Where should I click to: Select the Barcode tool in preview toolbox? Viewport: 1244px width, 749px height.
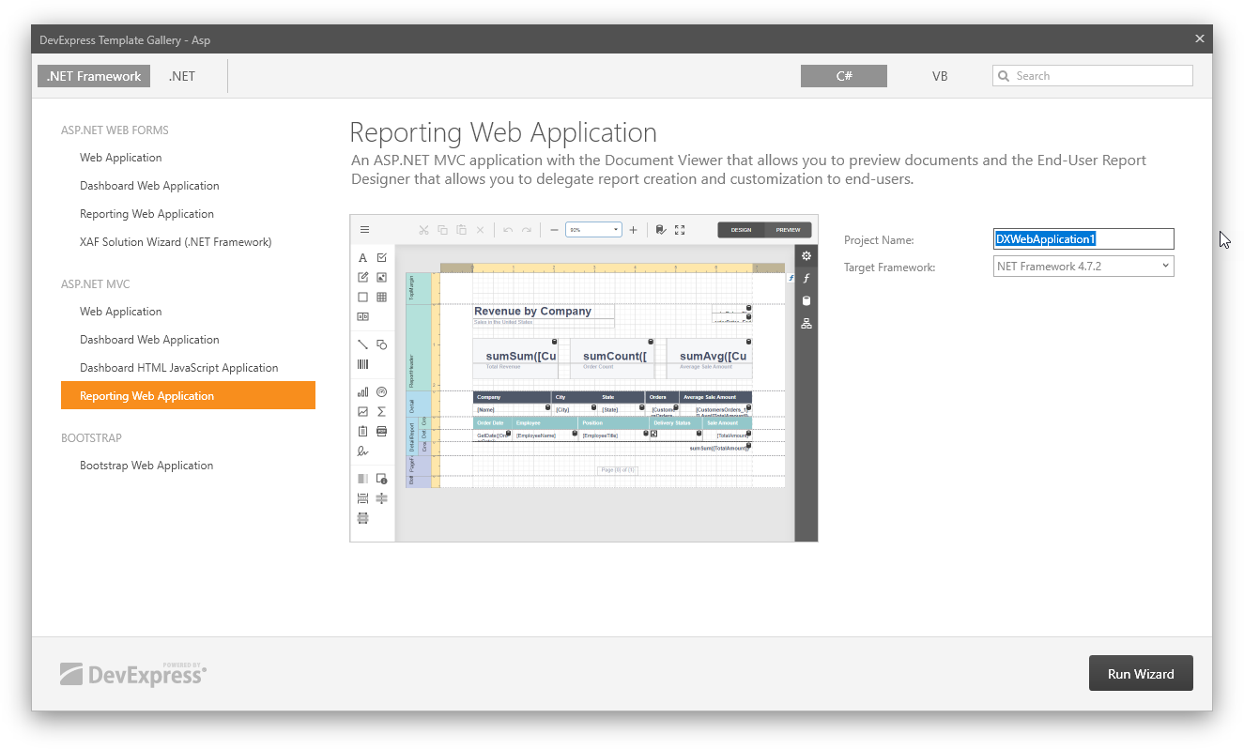click(x=362, y=363)
